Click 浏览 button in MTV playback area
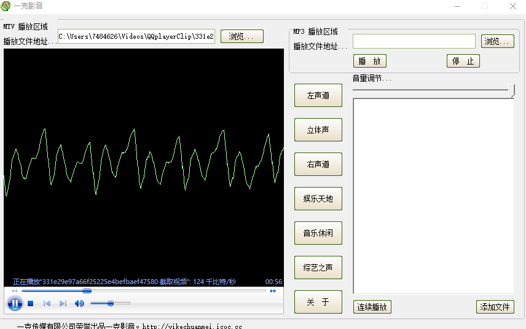 pos(242,36)
